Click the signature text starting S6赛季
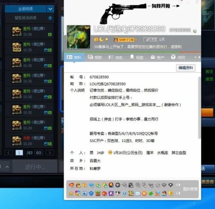This screenshot has height=209, width=215. 138,47
